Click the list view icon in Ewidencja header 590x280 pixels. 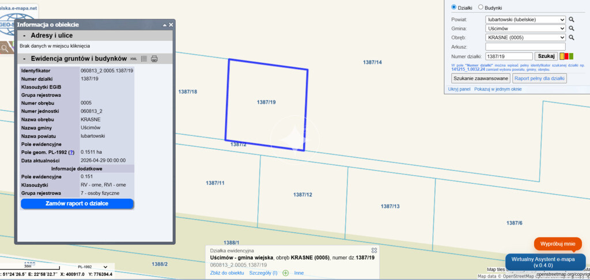click(144, 59)
